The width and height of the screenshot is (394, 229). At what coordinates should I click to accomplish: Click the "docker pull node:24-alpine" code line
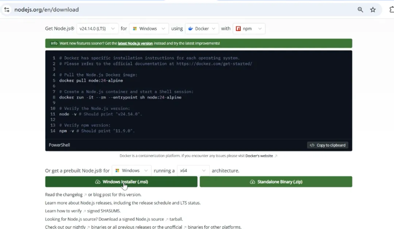coord(91,81)
